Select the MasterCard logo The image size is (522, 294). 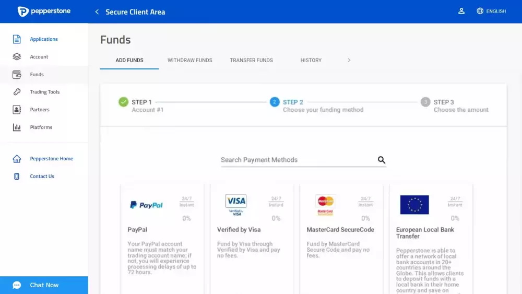325,205
